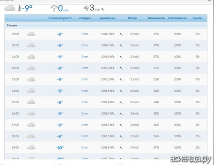This screenshot has width=214, height=165.
Task: Click the wind direction arrow at 18:00
Action: click(x=121, y=136)
